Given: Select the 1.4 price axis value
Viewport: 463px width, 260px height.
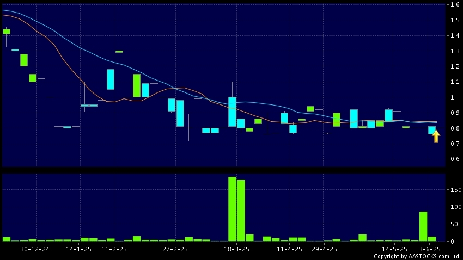Looking at the screenshot, I should click(x=455, y=35).
